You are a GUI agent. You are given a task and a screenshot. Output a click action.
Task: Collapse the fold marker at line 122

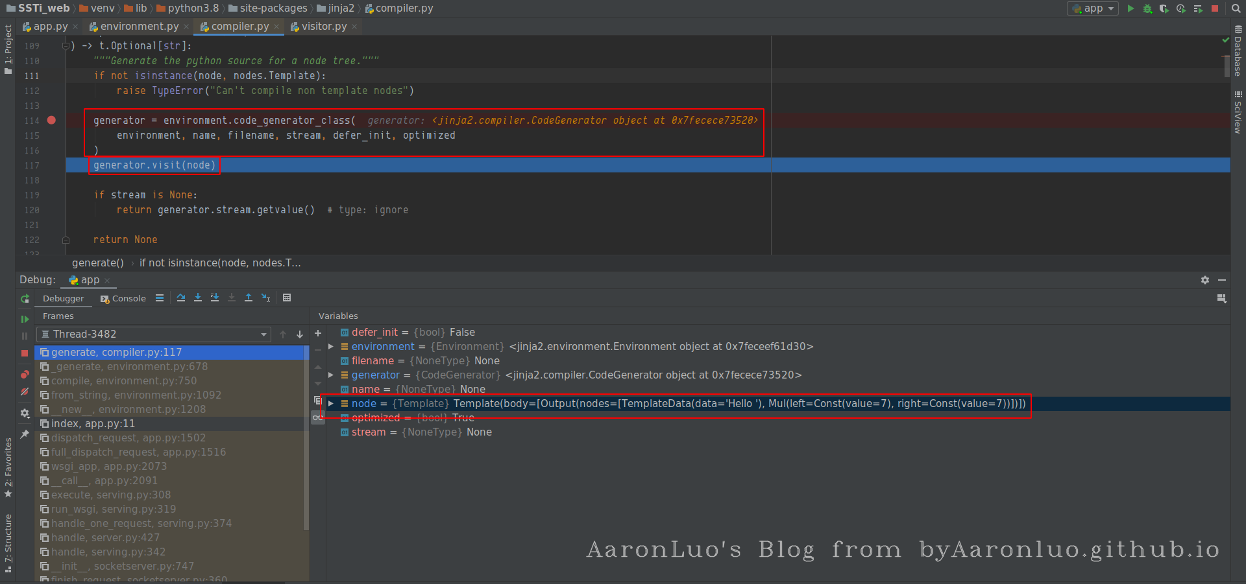coord(66,240)
